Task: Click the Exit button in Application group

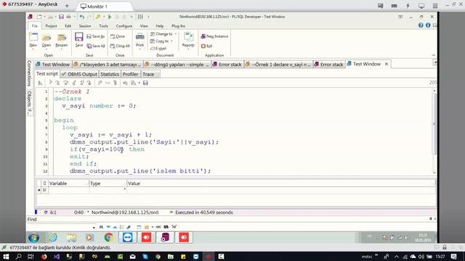Action: [x=206, y=46]
